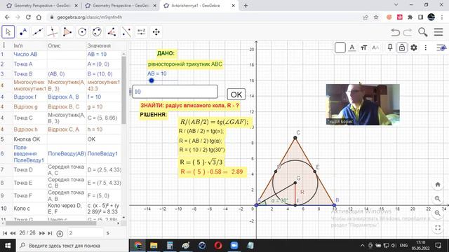Select the Perpendicular Line tool
Viewport: 449px width, 252px height.
point(53,31)
